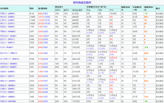
Task: Click the 手续费(万分之*或*元) header
Action: tap(96, 7)
